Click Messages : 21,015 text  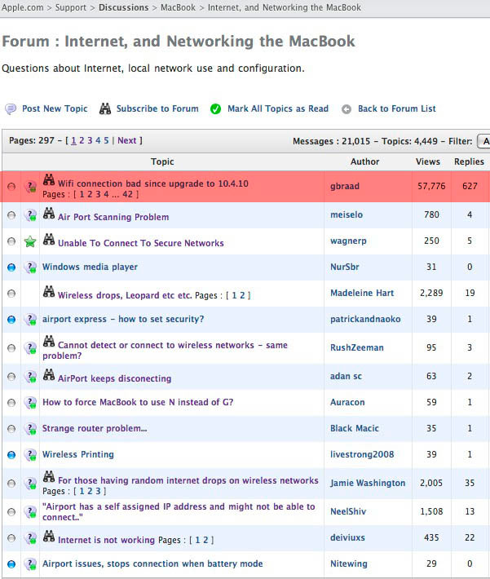pos(331,141)
